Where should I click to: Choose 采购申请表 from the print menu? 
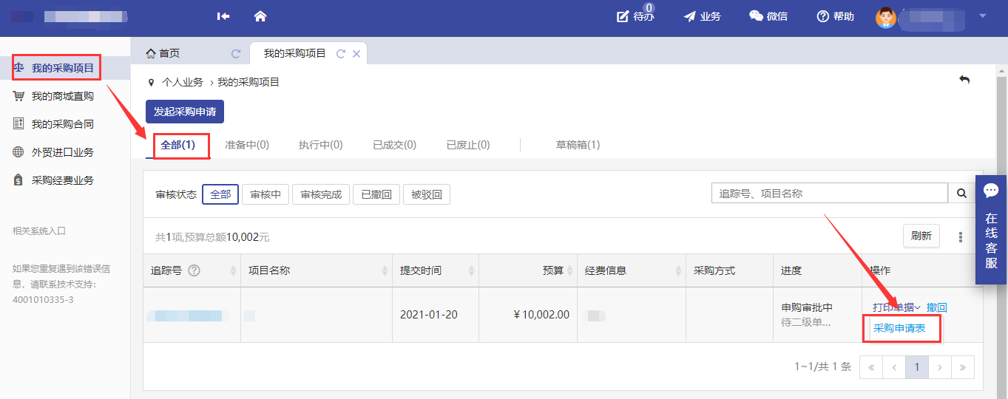[x=899, y=328]
